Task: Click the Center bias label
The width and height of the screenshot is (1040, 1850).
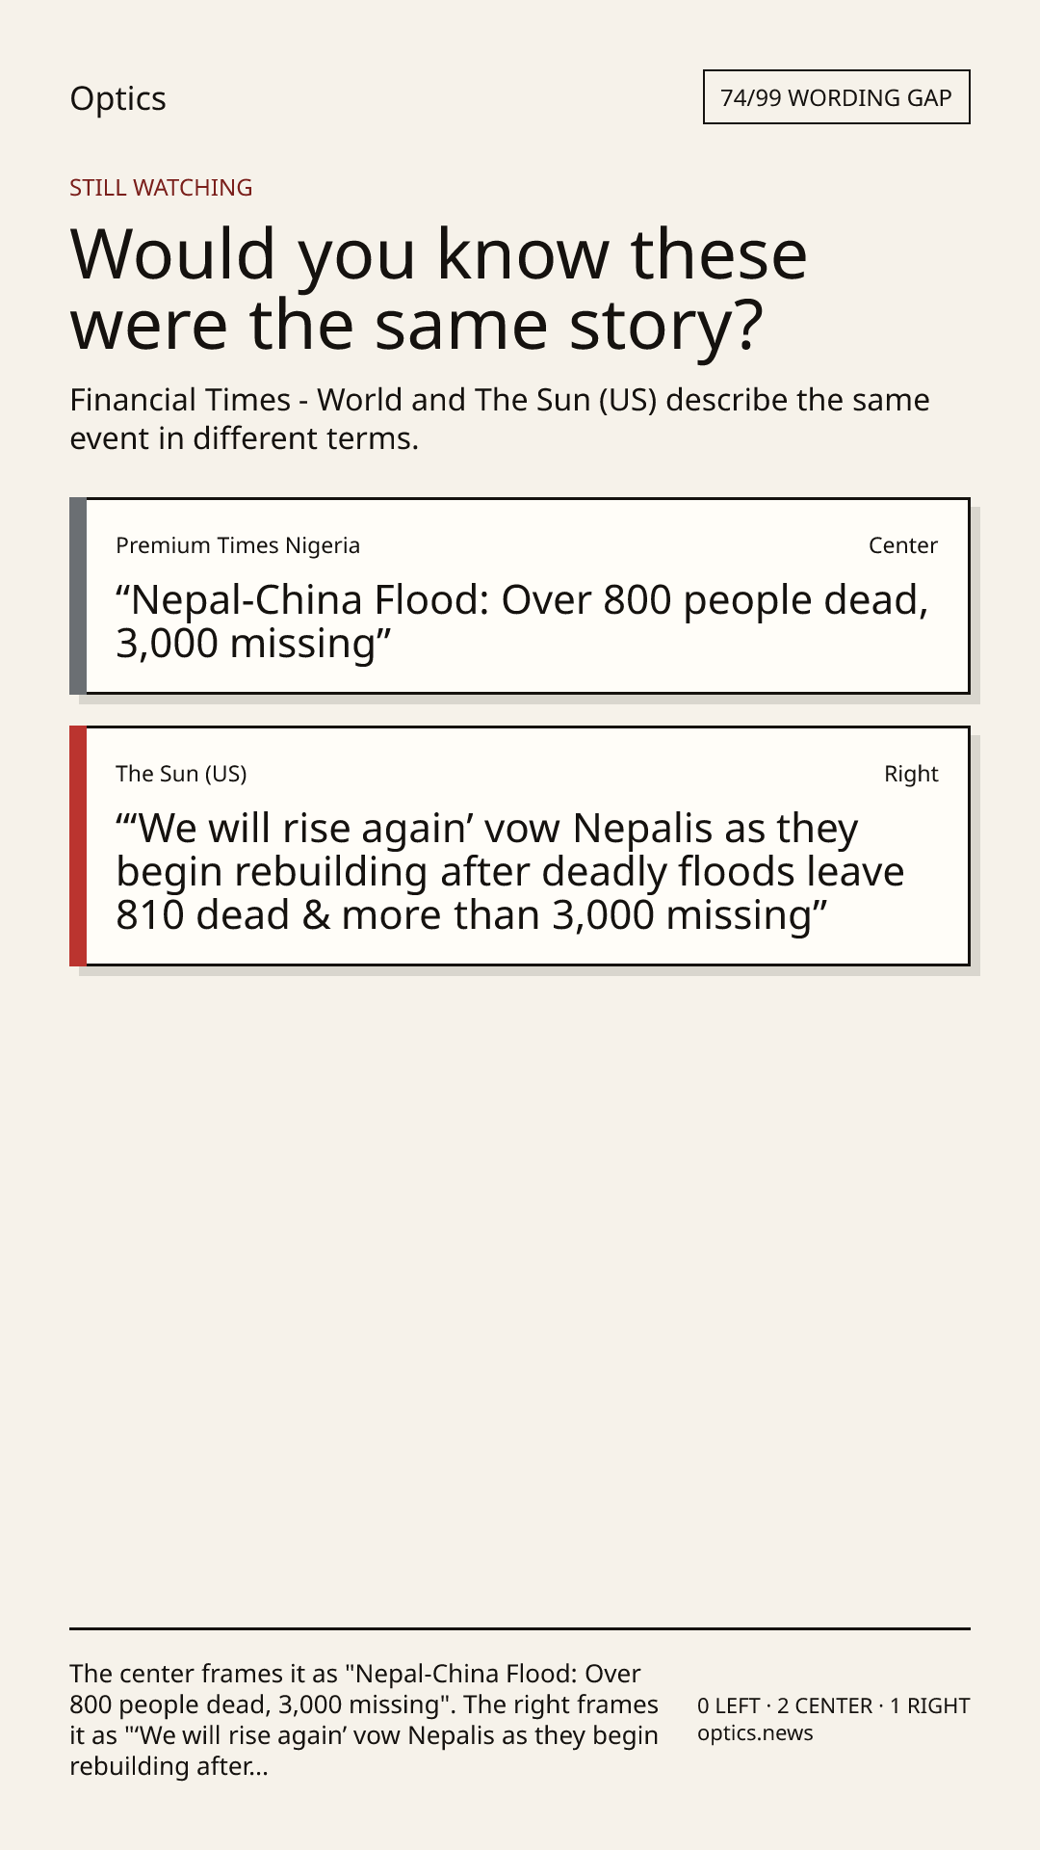Action: coord(903,545)
